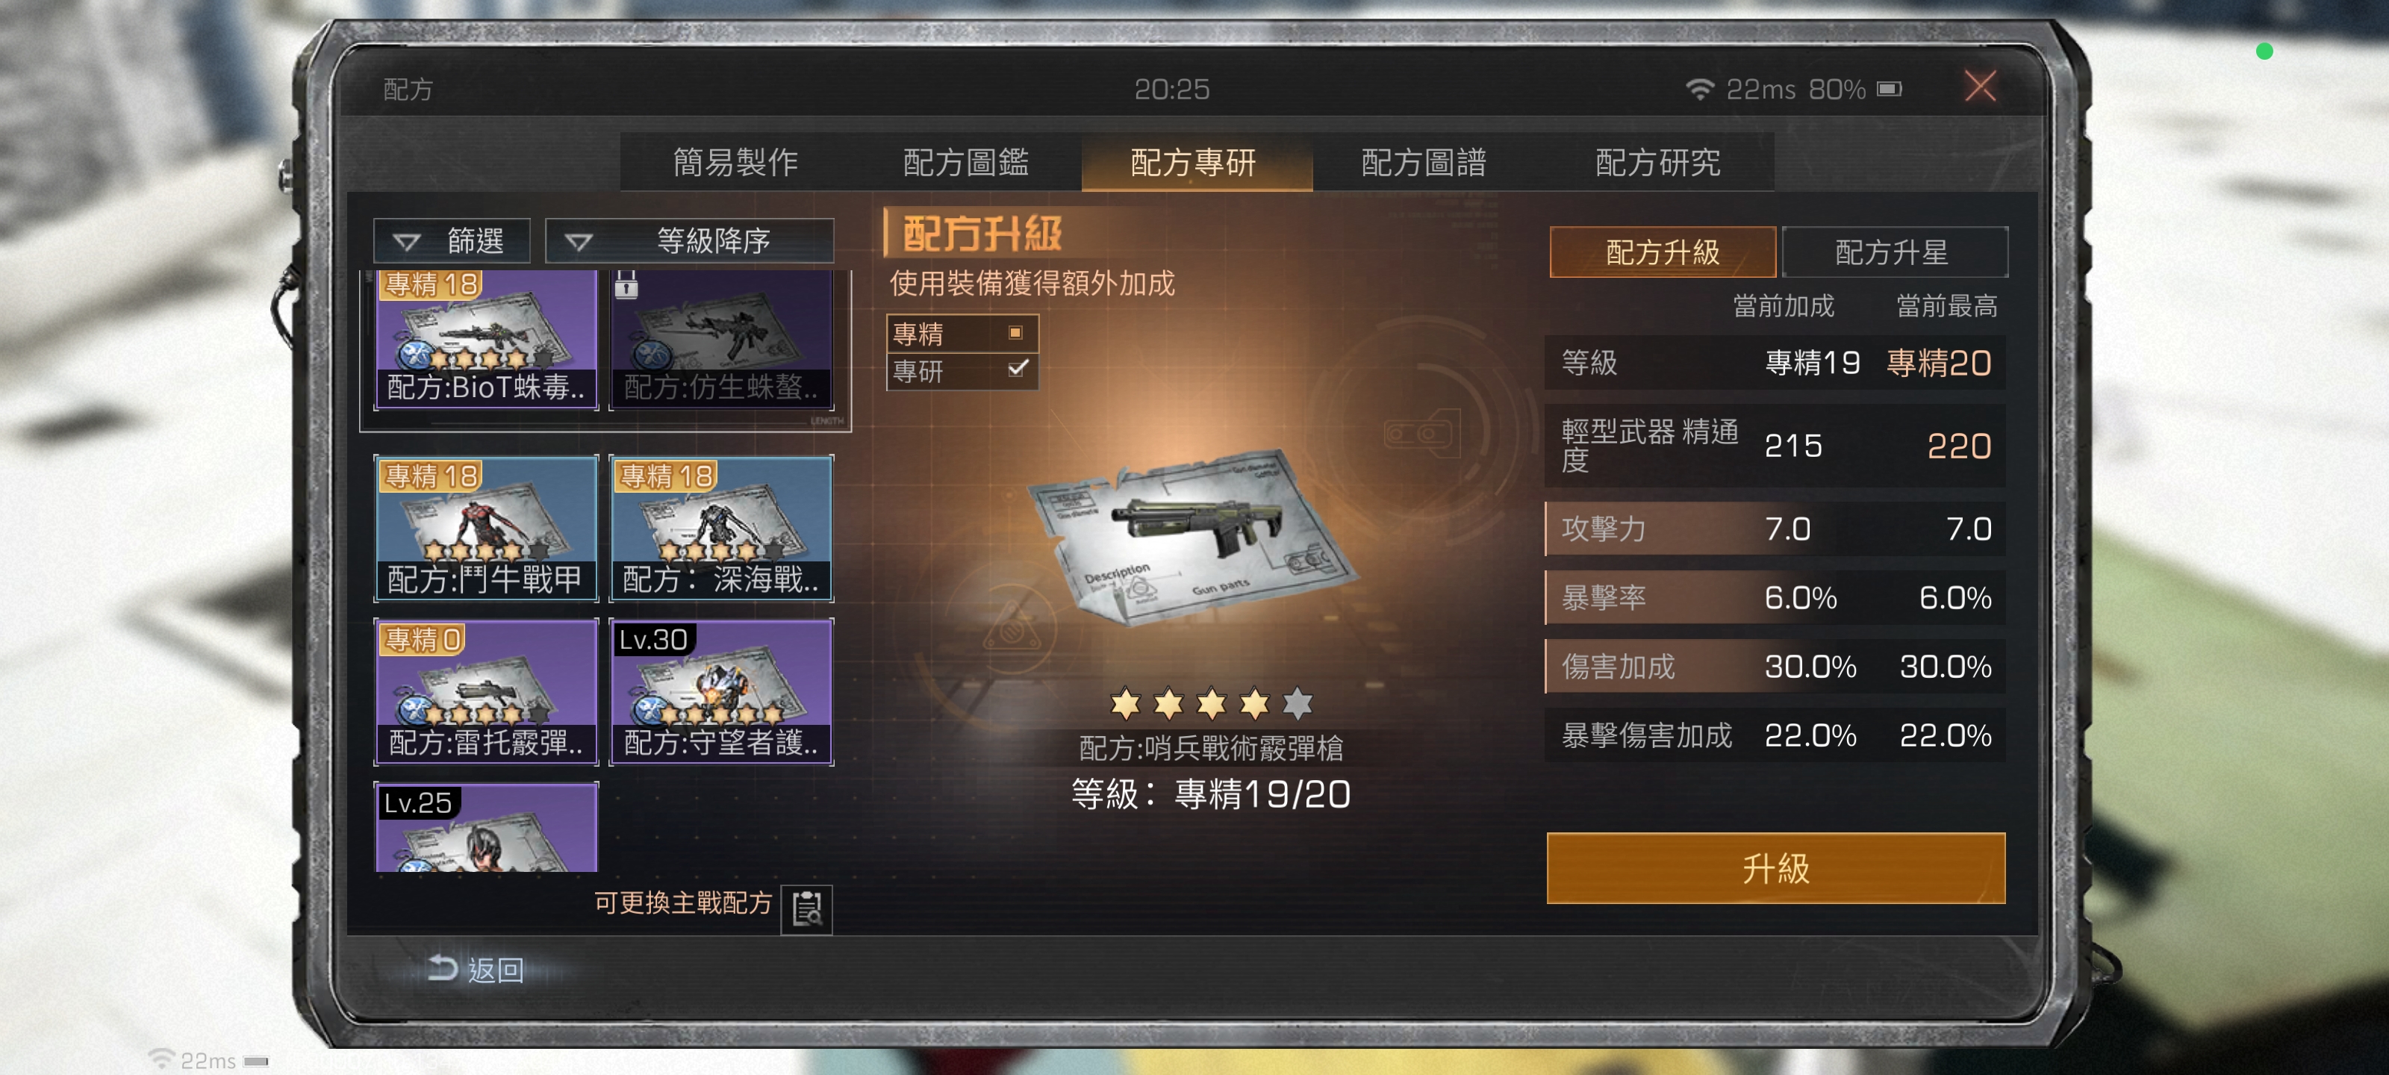Switch to the 配方圖鑑 tab
Viewport: 2389px width, 1075px height.
[x=965, y=162]
